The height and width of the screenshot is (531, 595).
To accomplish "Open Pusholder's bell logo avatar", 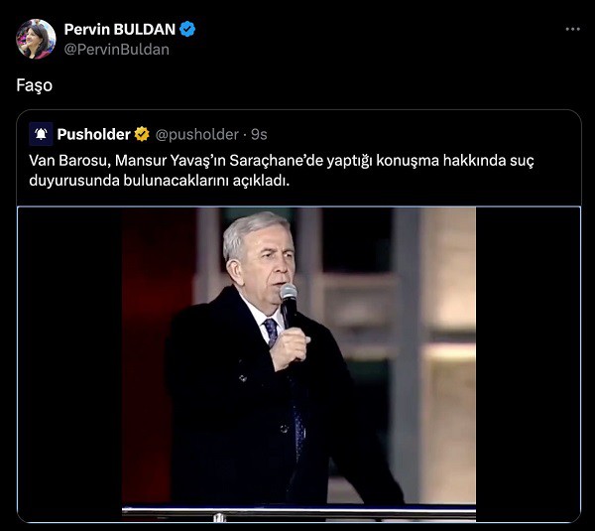I will pyautogui.click(x=41, y=134).
